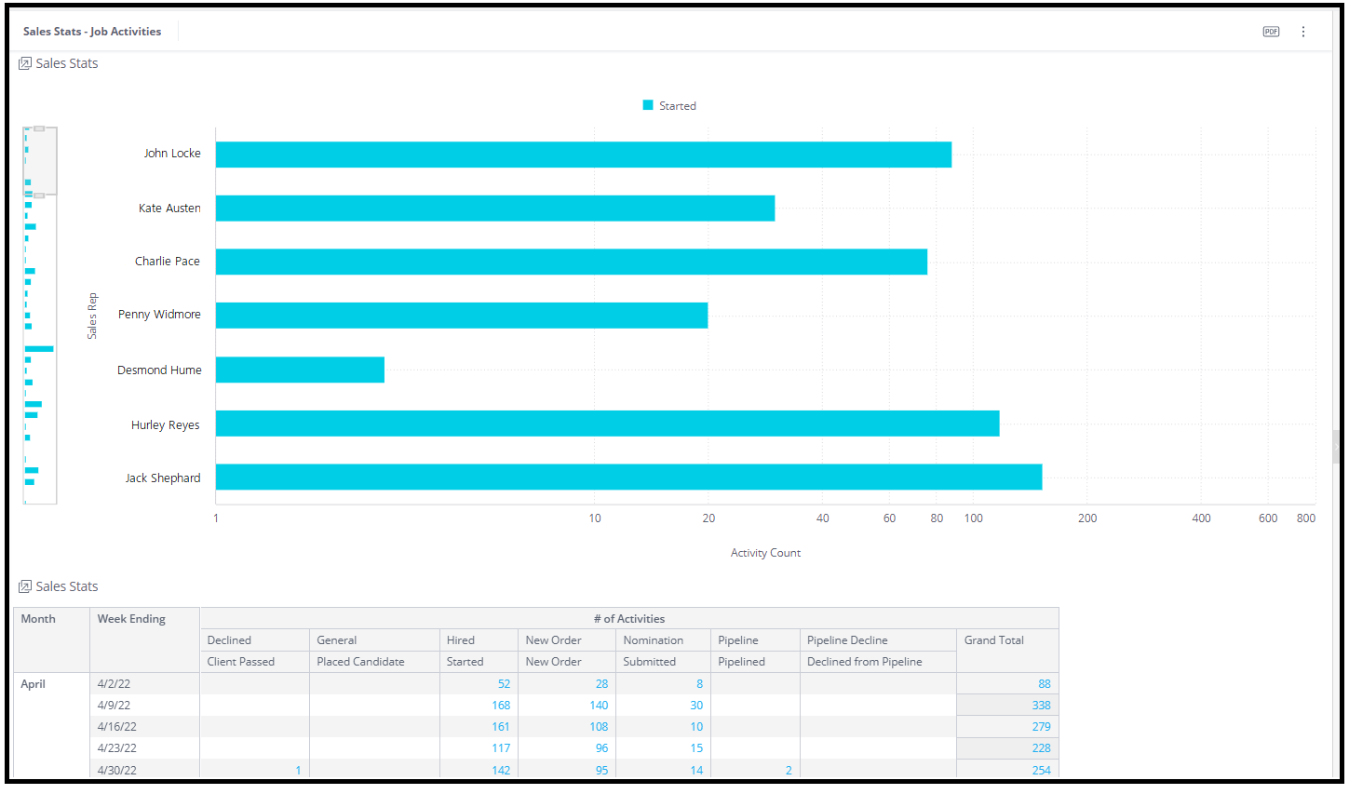Click the 28 New Order value

[601, 684]
